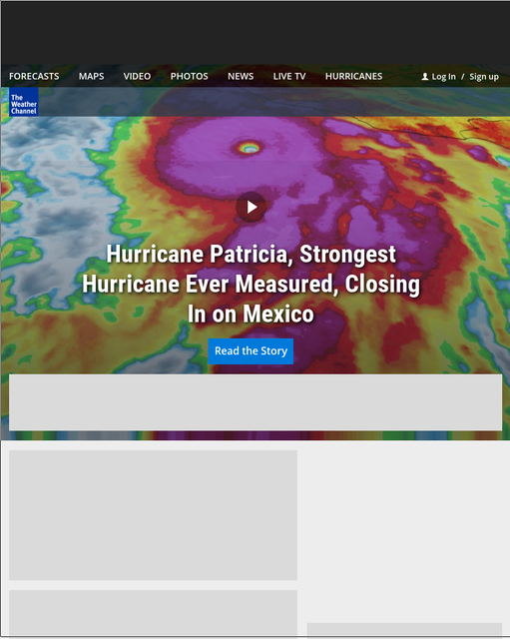Select PHOTOS in the navigation bar
Viewport: 510px width, 639px height.
189,76
